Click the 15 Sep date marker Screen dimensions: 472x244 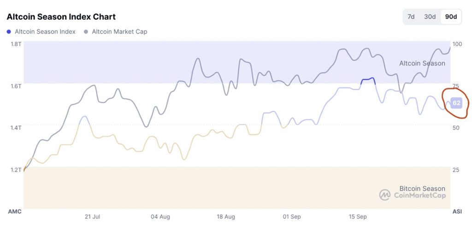(358, 216)
